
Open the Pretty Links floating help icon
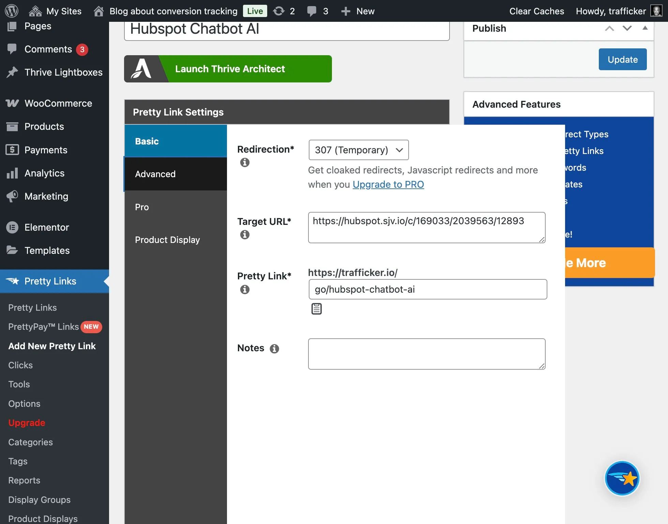622,478
